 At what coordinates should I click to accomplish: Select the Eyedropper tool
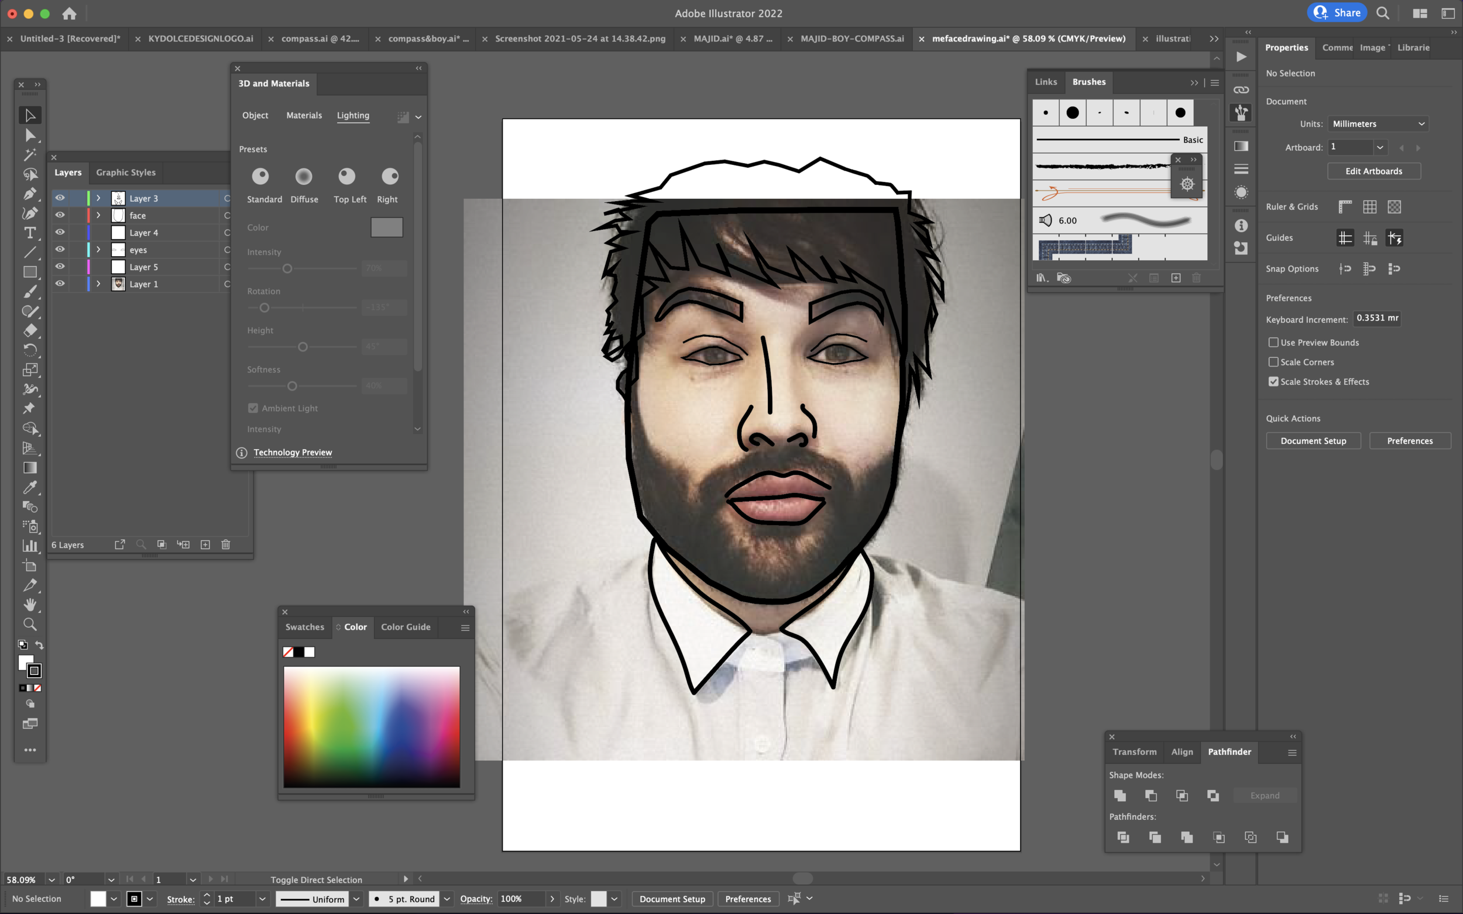click(x=30, y=487)
